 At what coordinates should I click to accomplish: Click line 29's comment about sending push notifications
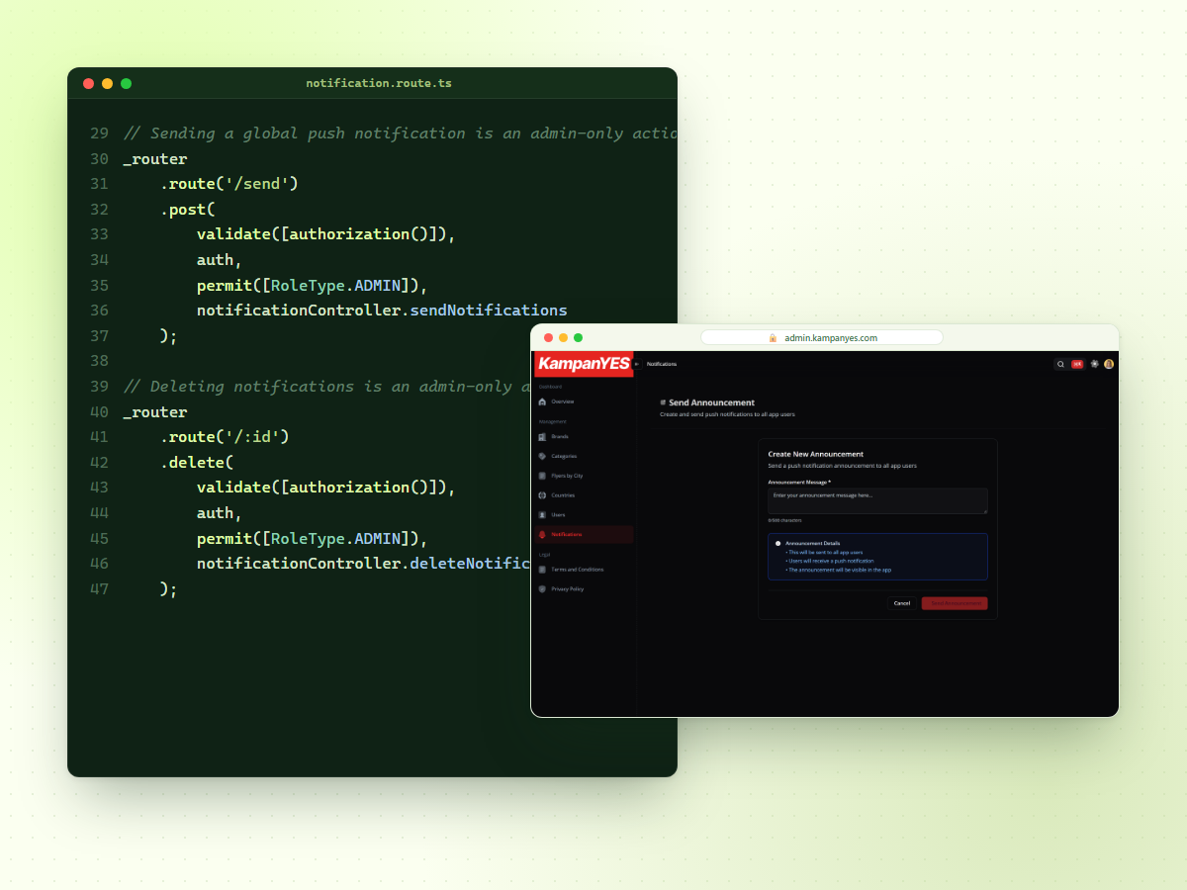[x=400, y=133]
